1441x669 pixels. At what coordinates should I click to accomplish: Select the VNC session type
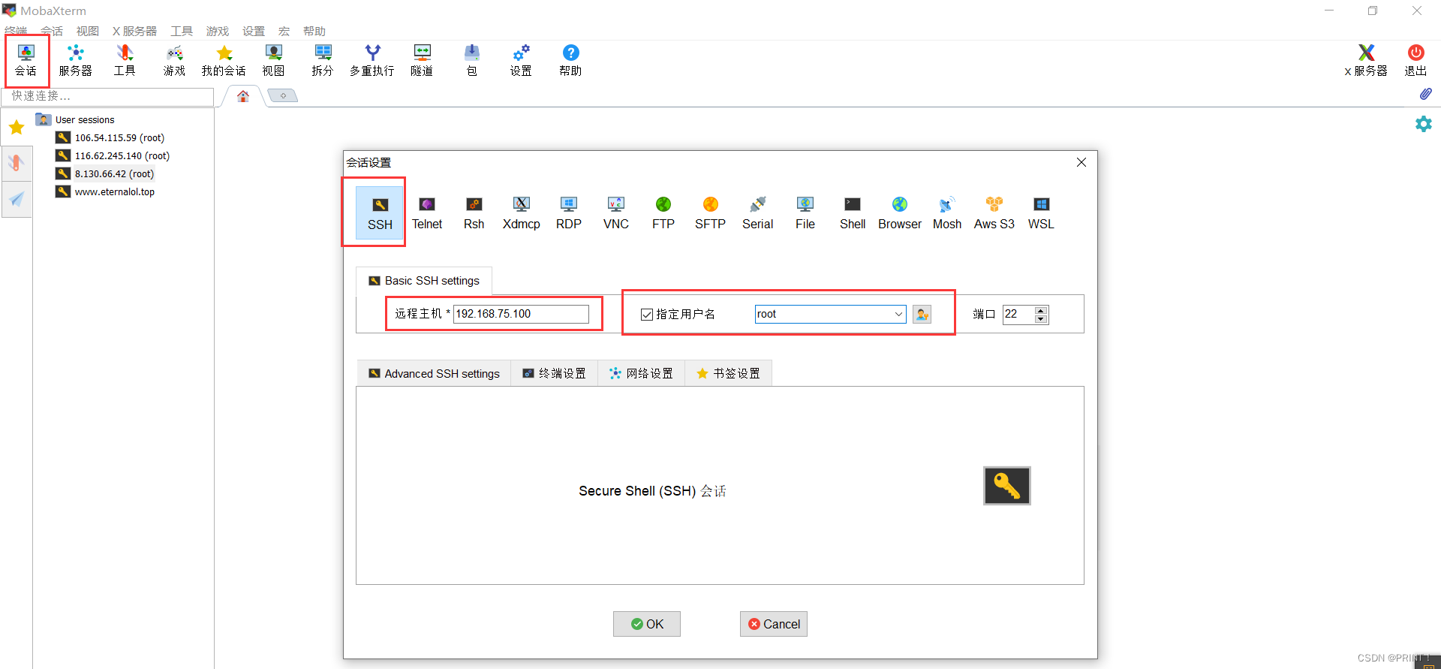point(616,212)
